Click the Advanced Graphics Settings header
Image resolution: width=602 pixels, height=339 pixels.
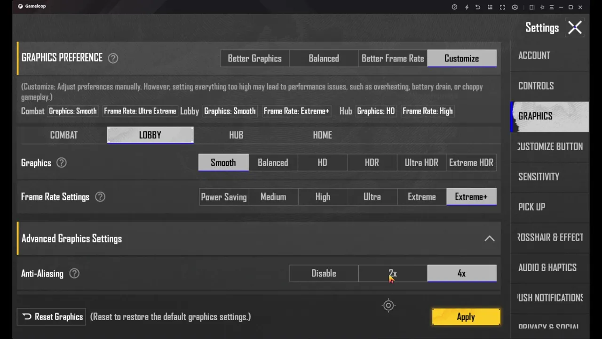click(x=259, y=239)
